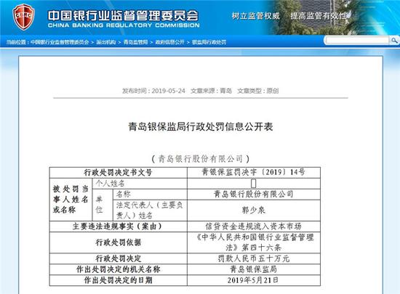Click the 个人姓名 cell
Screen dimensions: 400x294
[x=140, y=184]
